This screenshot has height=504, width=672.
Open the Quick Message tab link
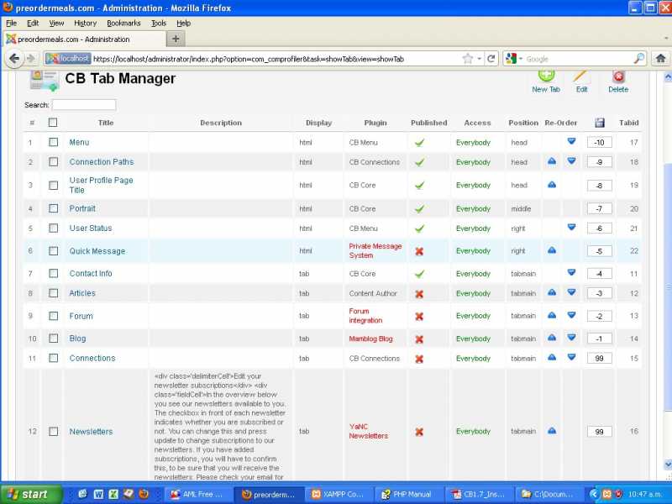pos(97,251)
